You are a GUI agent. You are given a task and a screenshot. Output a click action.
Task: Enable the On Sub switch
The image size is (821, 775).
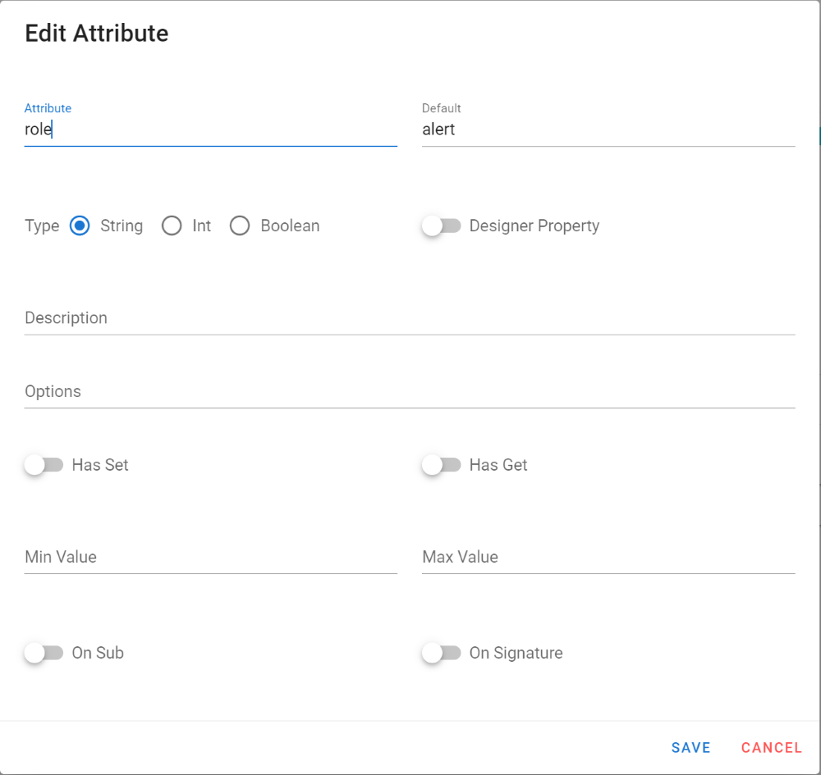[44, 653]
